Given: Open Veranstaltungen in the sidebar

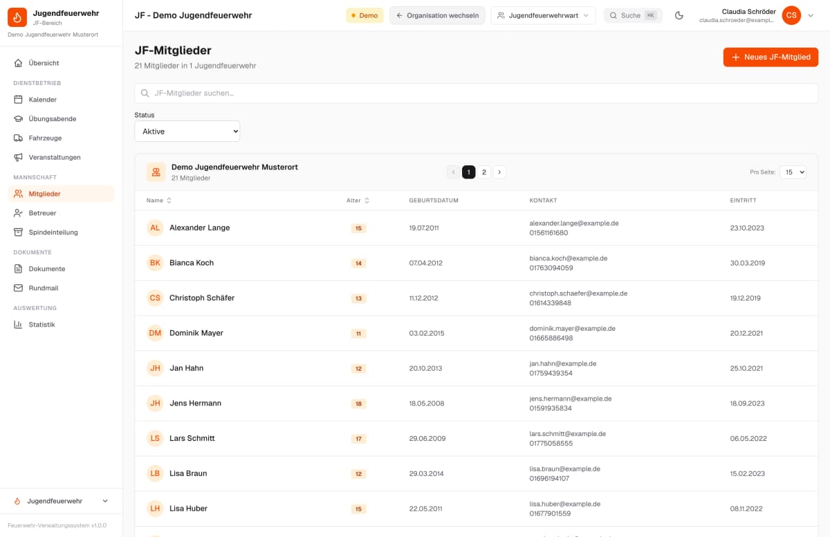Looking at the screenshot, I should pyautogui.click(x=62, y=157).
